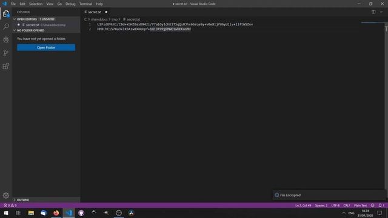
Task: Collapse the No Folder Opened section
Action: coord(15,30)
